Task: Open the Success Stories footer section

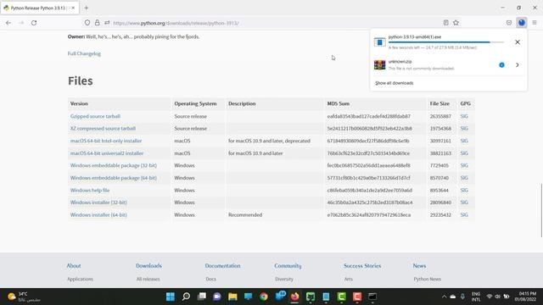Action: (x=362, y=265)
